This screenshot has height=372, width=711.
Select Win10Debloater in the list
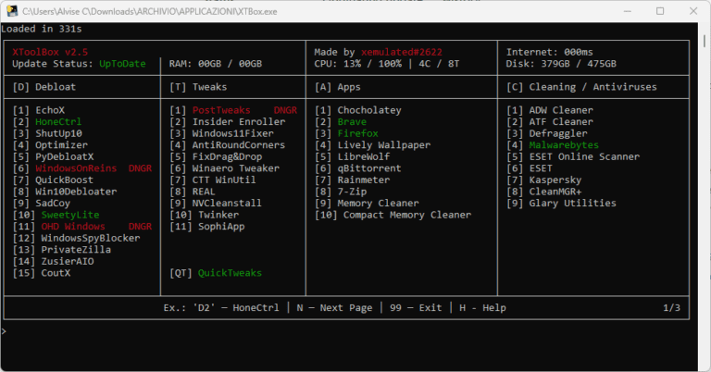65,192
